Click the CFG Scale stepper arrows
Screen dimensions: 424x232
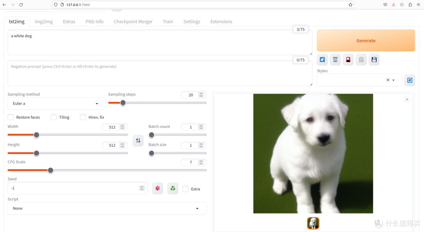click(201, 162)
